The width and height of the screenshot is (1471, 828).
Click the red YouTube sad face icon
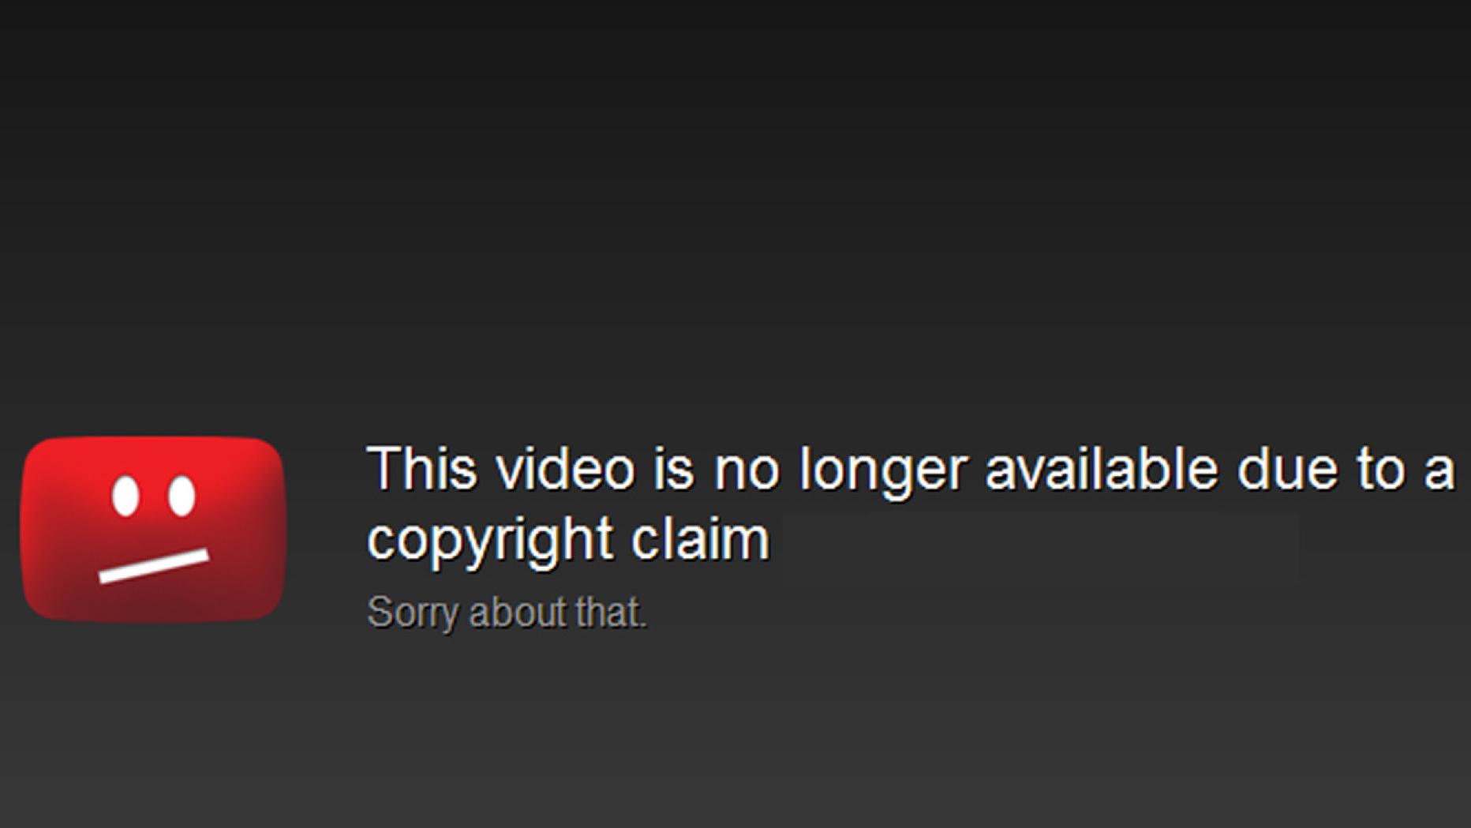154,529
